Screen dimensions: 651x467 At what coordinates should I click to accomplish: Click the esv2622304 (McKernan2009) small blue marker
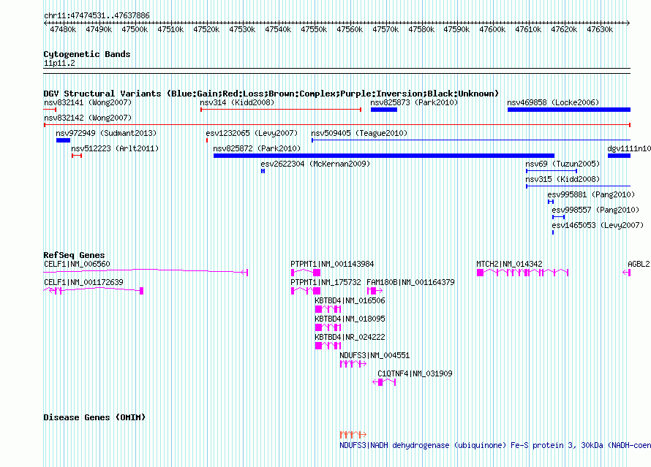(x=263, y=171)
